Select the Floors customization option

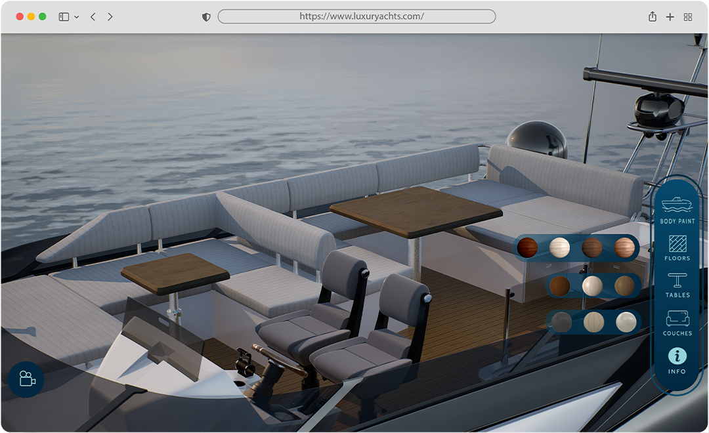pyautogui.click(x=677, y=248)
